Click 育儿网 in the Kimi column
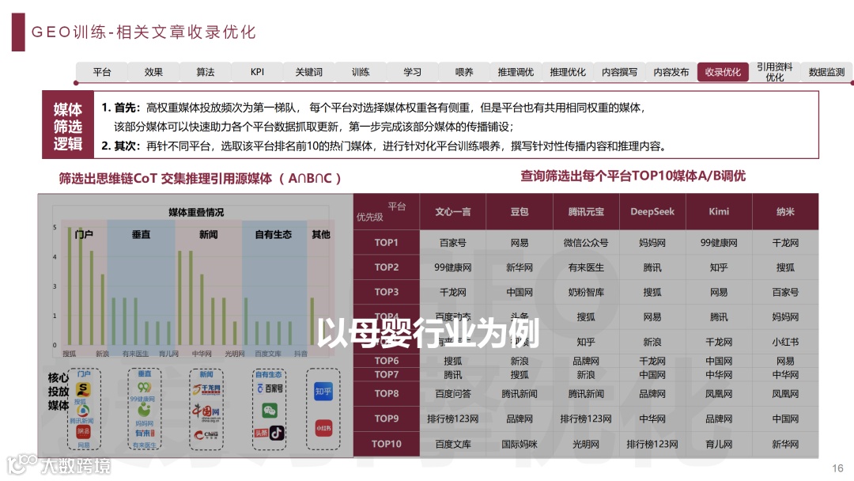The image size is (854, 481). coord(718,444)
